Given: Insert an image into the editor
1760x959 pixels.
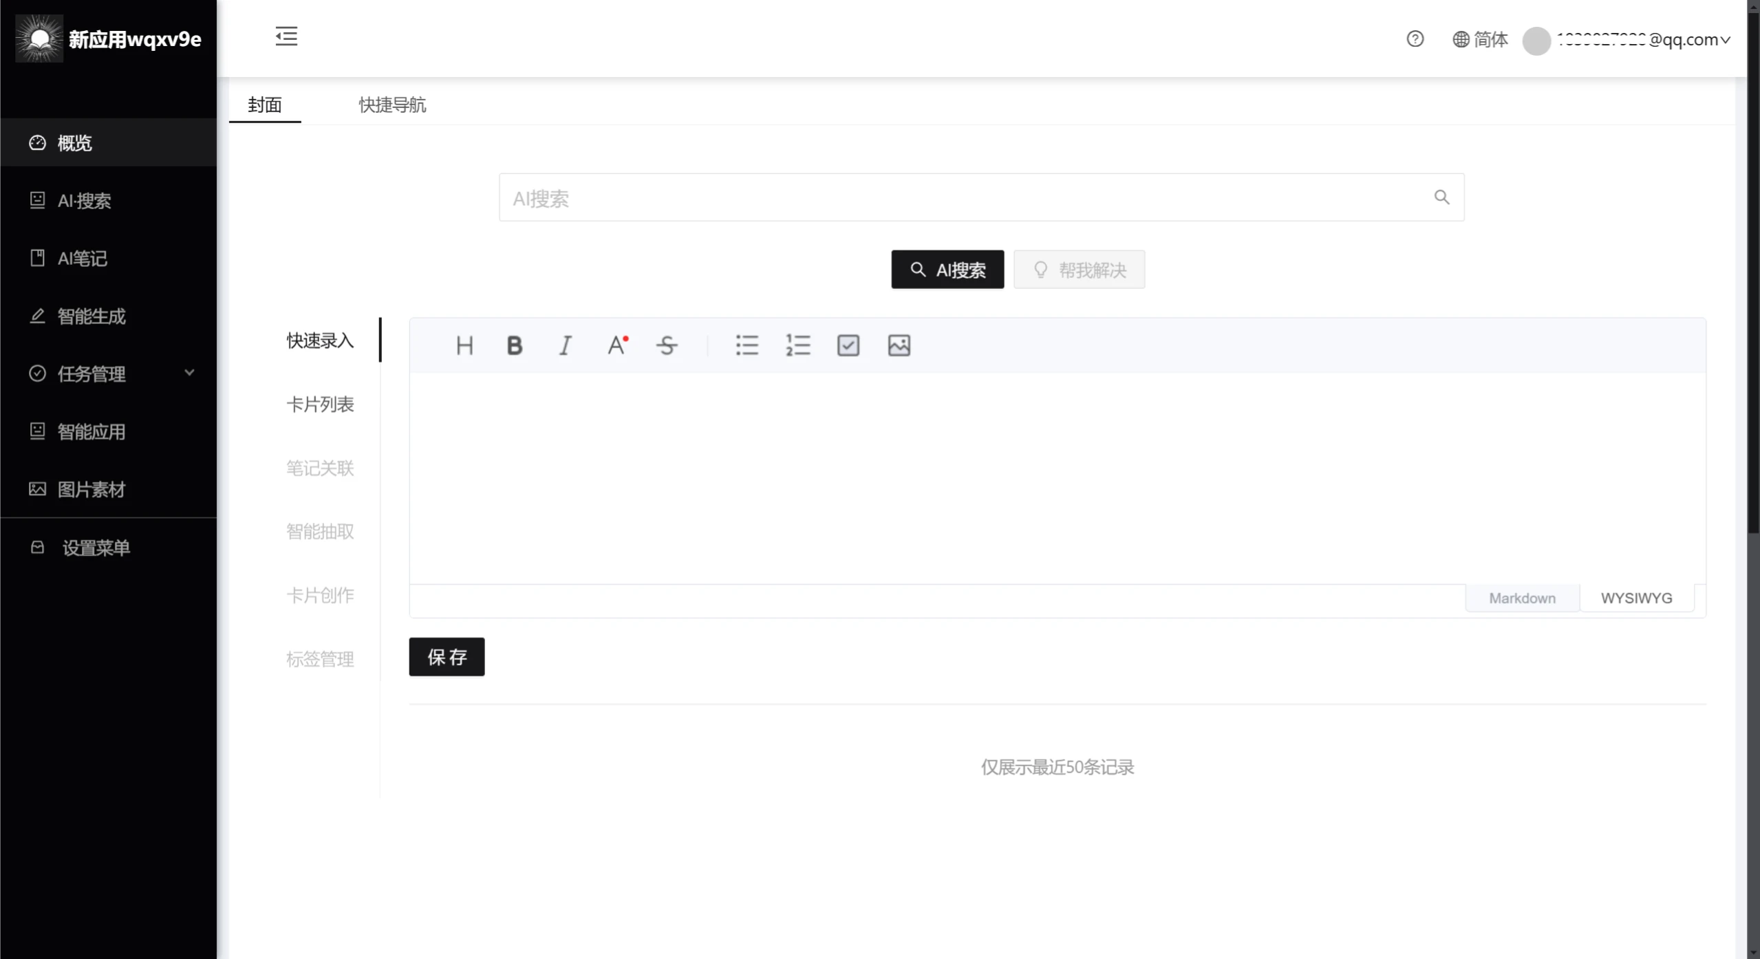Looking at the screenshot, I should (899, 345).
